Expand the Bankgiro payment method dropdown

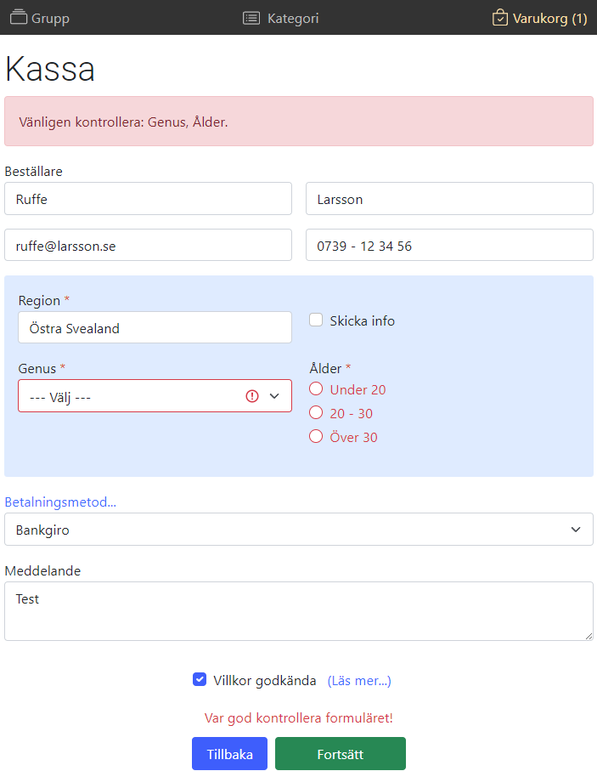pyautogui.click(x=298, y=530)
